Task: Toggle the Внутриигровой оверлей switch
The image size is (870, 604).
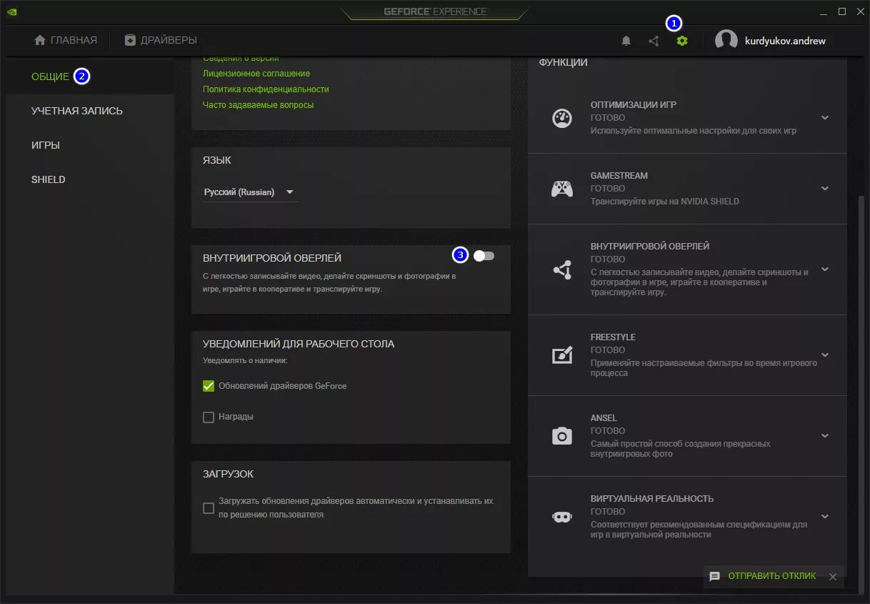Action: pos(484,255)
